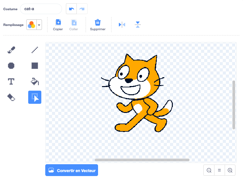Select the Rectangle tool
The width and height of the screenshot is (243, 179).
click(35, 66)
